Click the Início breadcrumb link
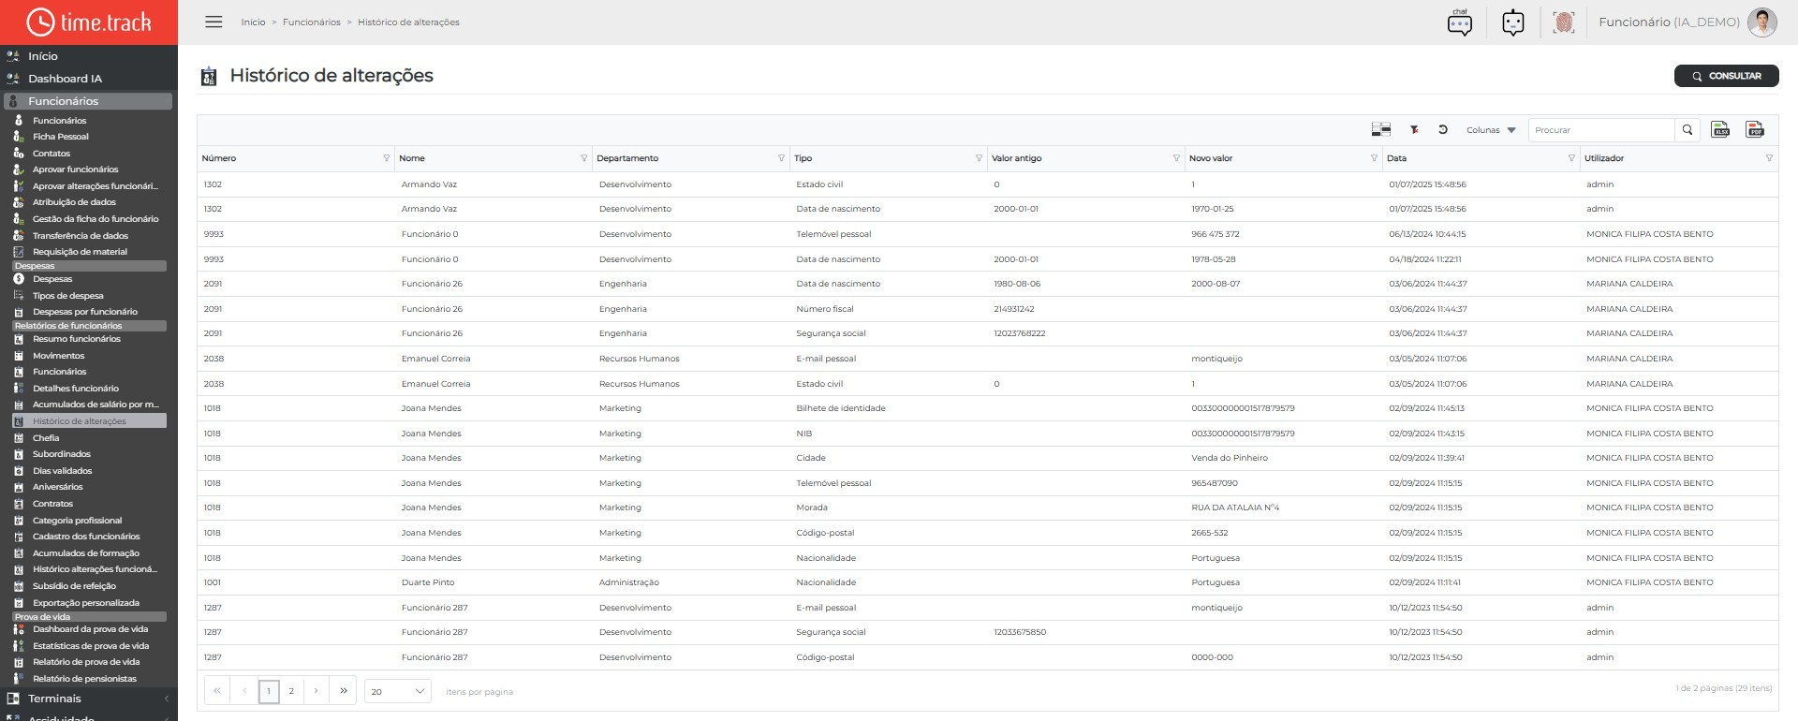 (253, 22)
